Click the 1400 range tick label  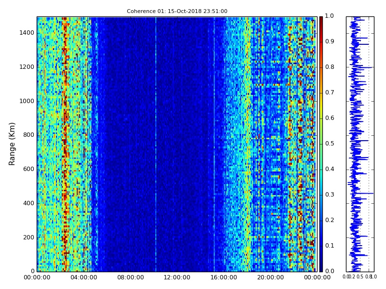click(x=27, y=33)
